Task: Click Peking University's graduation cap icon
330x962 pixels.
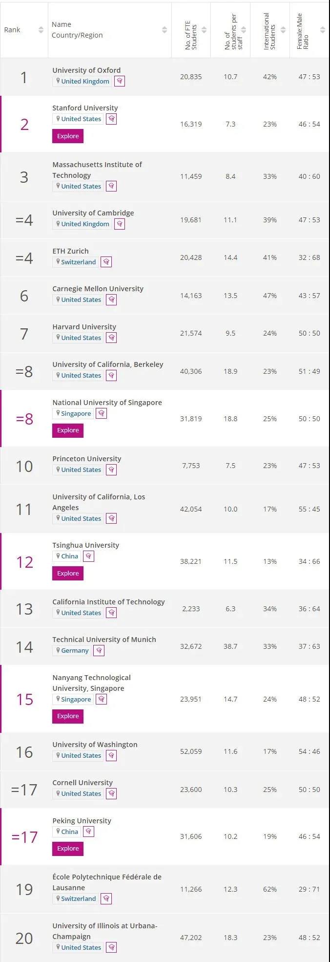Action: pyautogui.click(x=88, y=832)
